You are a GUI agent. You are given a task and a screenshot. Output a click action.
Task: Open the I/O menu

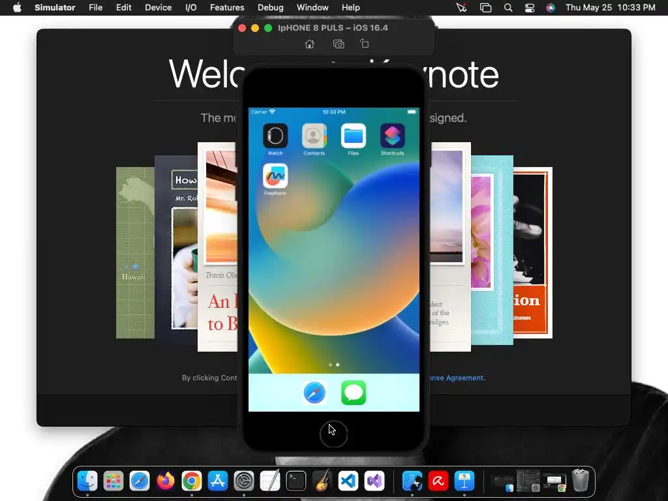[191, 8]
